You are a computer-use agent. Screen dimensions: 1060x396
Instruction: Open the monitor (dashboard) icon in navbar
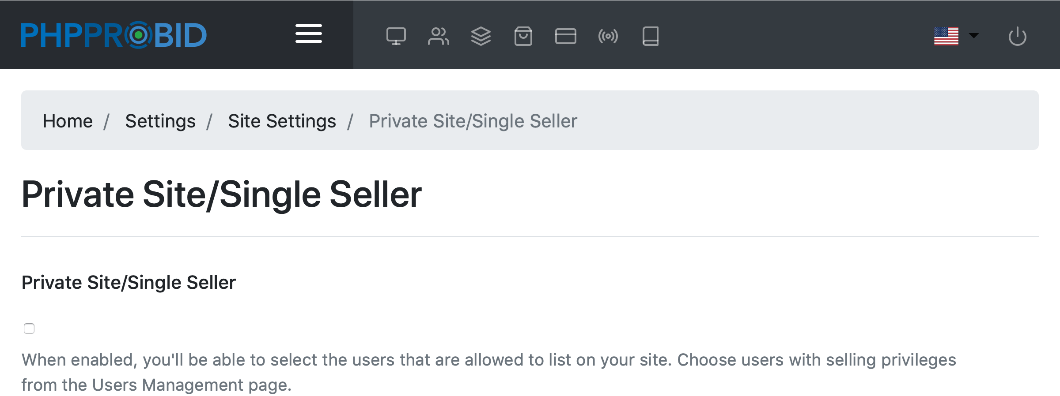tap(396, 36)
